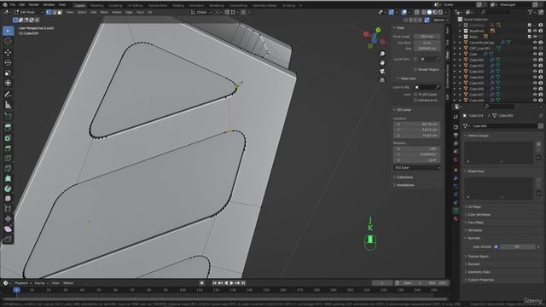Select the Spin tool

tap(8, 188)
